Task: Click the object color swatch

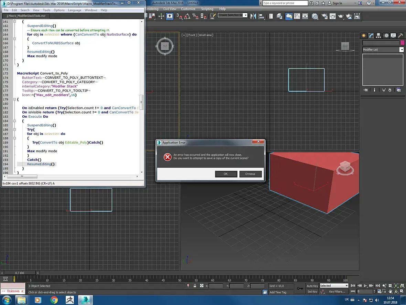Action: [x=402, y=43]
